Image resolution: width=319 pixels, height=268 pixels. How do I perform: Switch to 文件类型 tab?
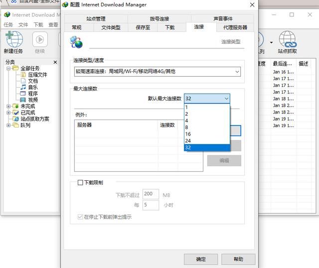(x=111, y=27)
